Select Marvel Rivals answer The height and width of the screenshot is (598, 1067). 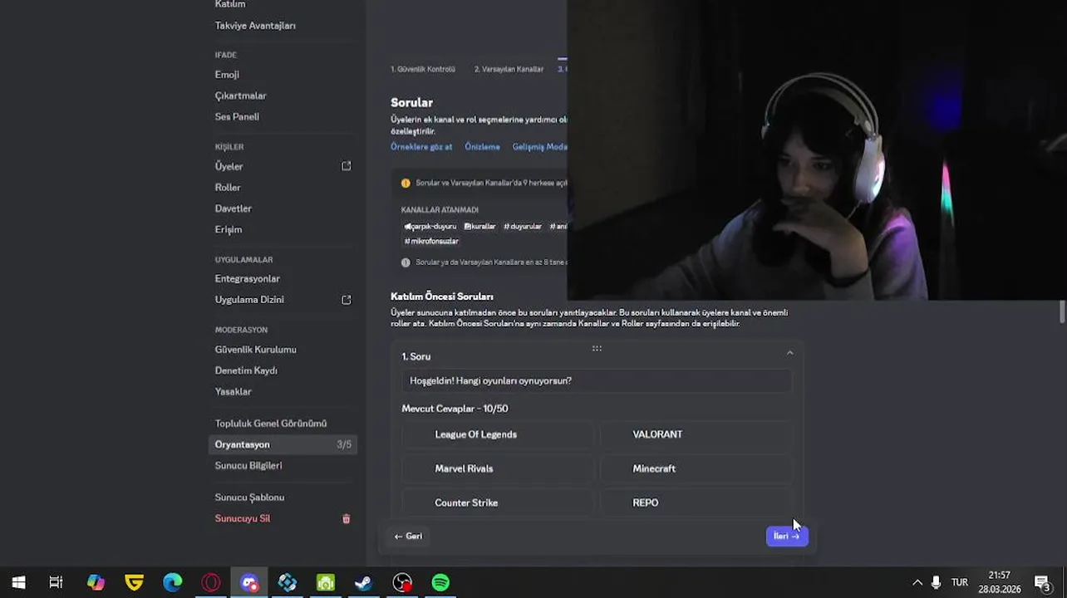(498, 468)
